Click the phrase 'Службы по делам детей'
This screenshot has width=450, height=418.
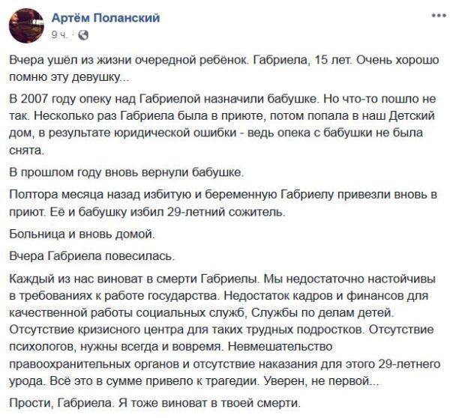click(x=322, y=313)
